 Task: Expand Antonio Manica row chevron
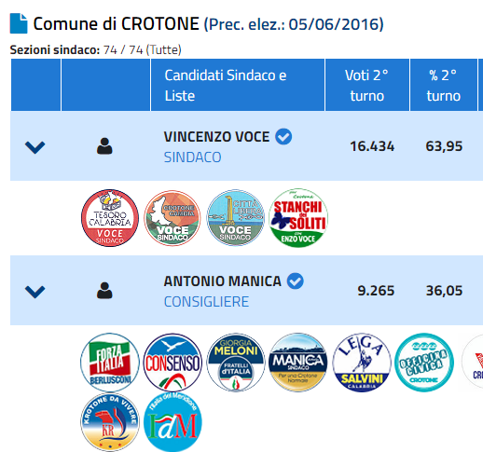(35, 292)
